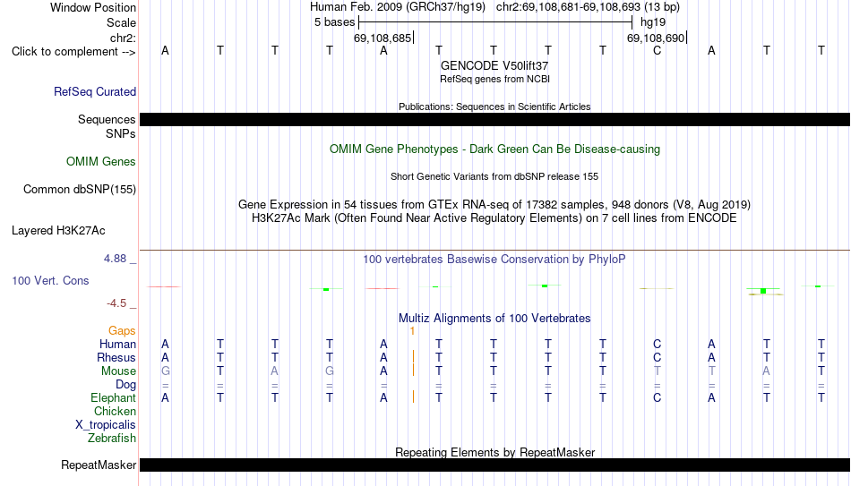Image resolution: width=851 pixels, height=486 pixels.
Task: Click the orange Gaps row label
Action: (122, 330)
